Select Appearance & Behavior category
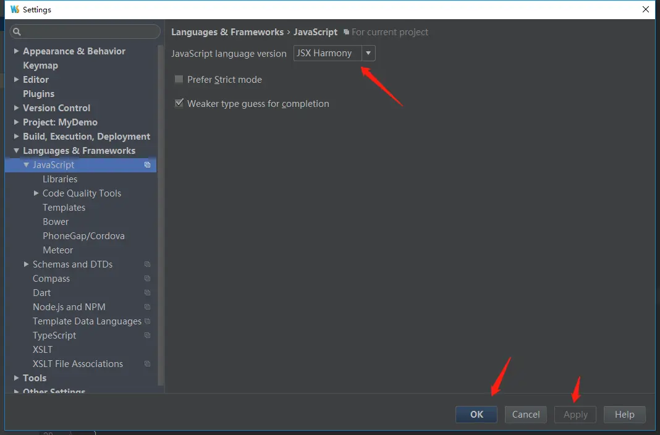 pyautogui.click(x=74, y=51)
